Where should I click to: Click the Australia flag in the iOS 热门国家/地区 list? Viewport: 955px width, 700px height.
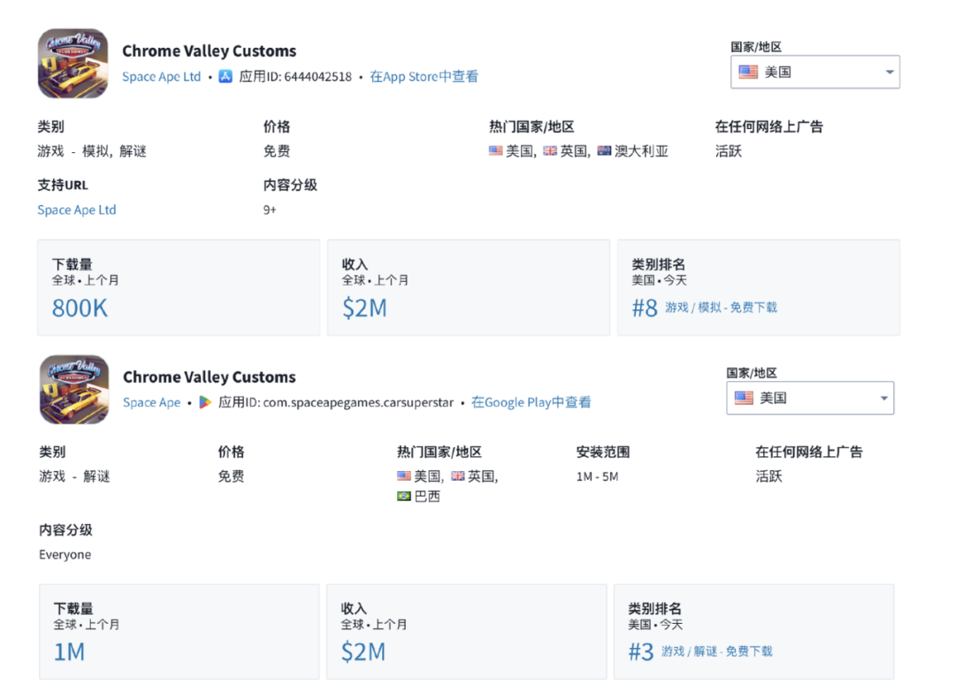[605, 151]
